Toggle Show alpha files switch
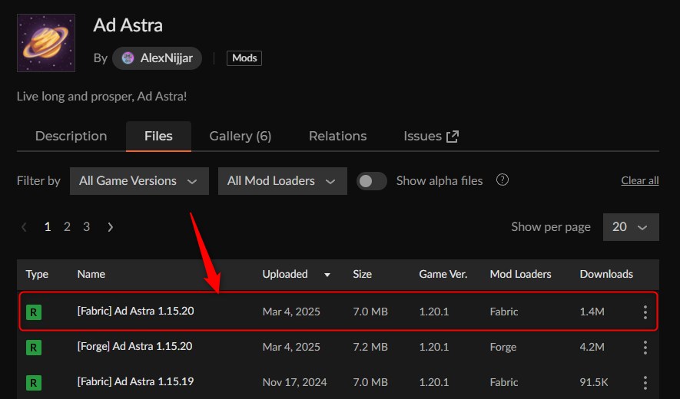 click(372, 181)
